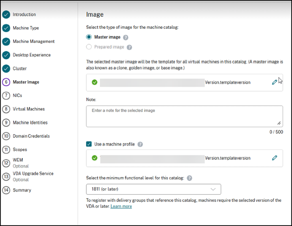This screenshot has width=292, height=226.
Task: Jump to the NICs wizard step
Action: pos(17,96)
